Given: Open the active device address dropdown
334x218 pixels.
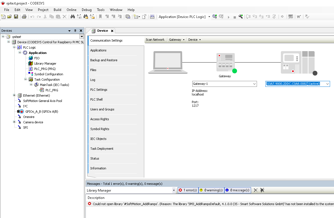Looking at the screenshot, I should [328, 84].
